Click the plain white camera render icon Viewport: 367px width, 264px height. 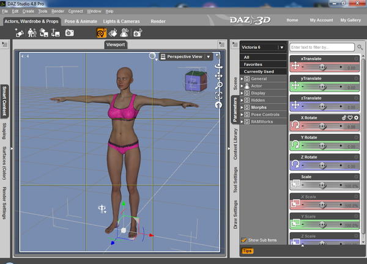pyautogui.click(x=69, y=33)
